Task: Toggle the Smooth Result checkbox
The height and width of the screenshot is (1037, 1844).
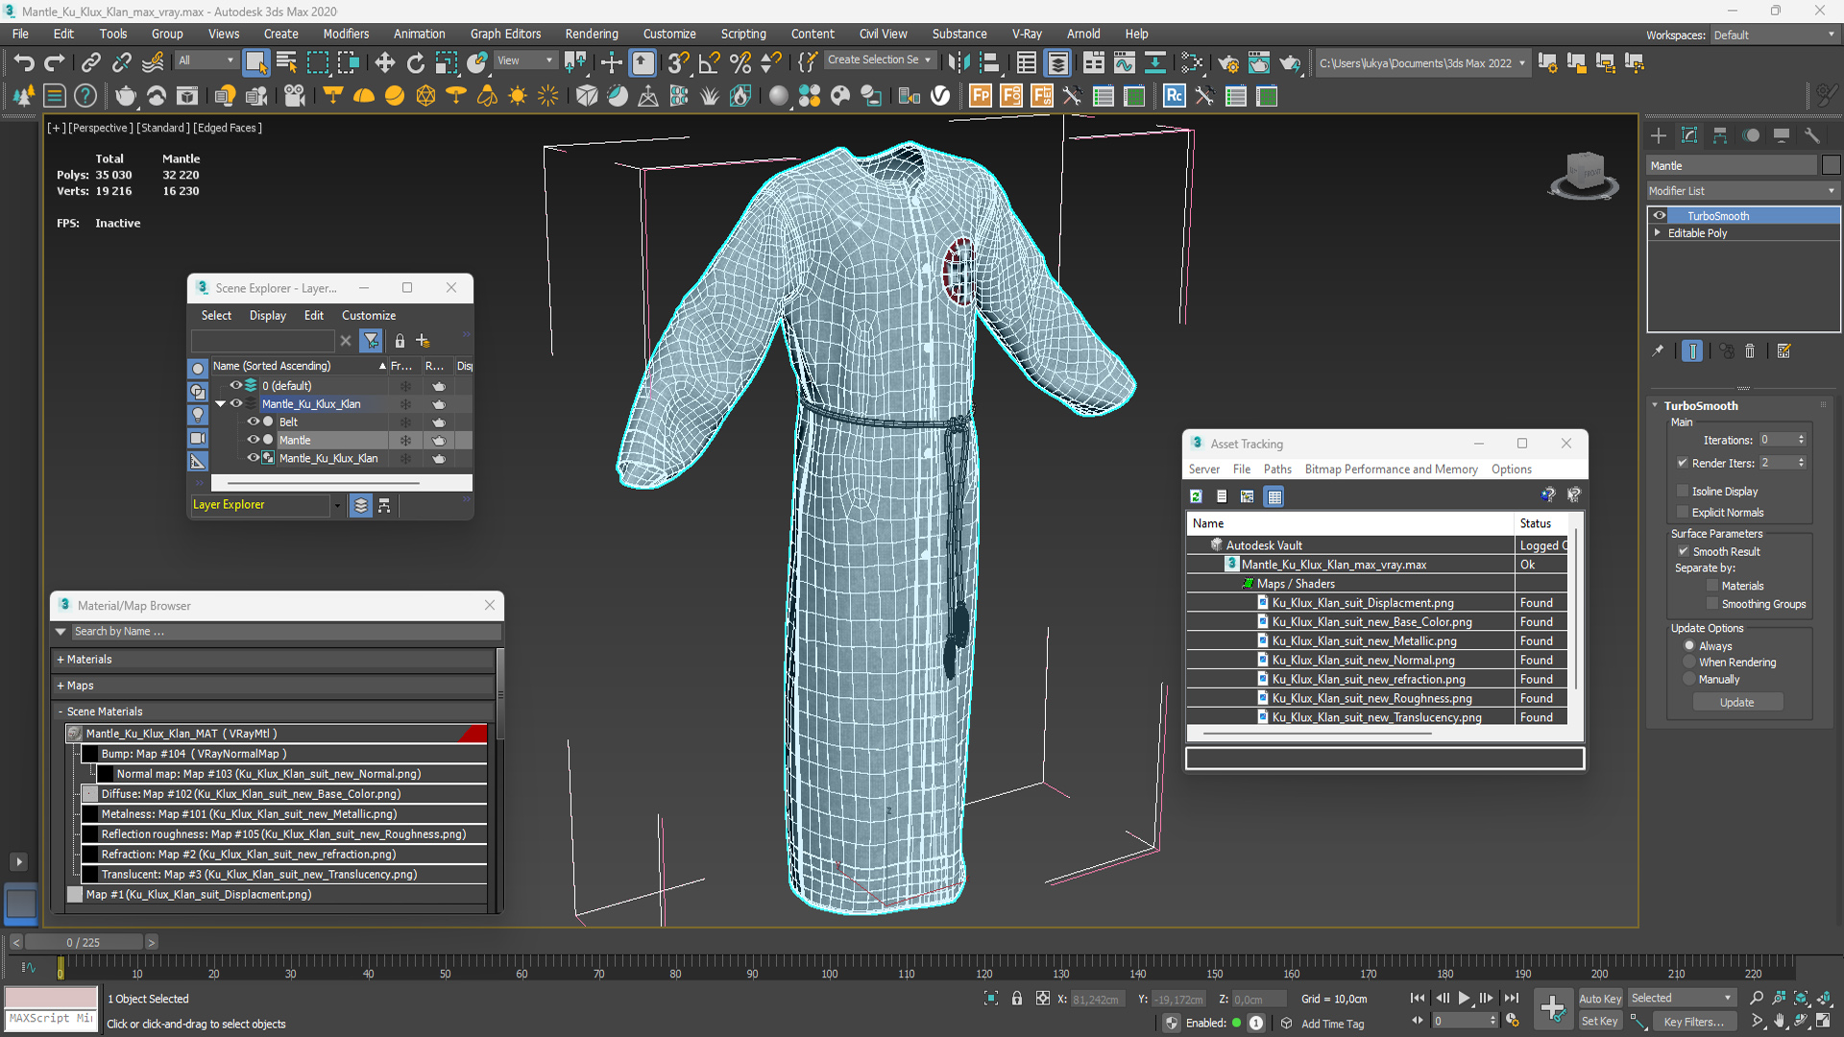Action: pos(1683,551)
